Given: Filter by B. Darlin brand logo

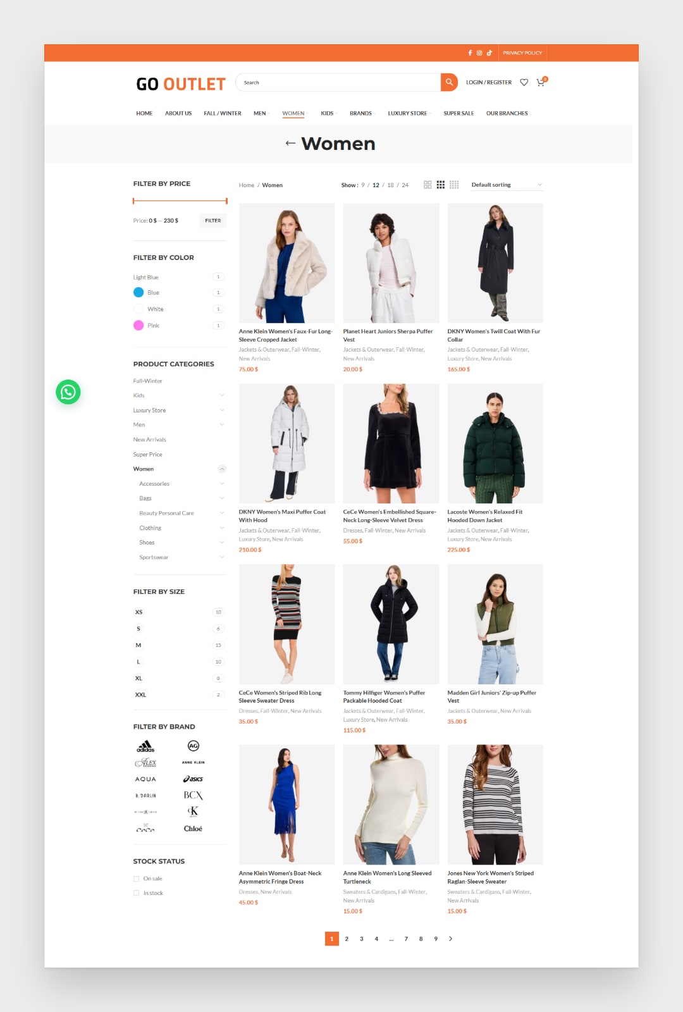Looking at the screenshot, I should (145, 796).
